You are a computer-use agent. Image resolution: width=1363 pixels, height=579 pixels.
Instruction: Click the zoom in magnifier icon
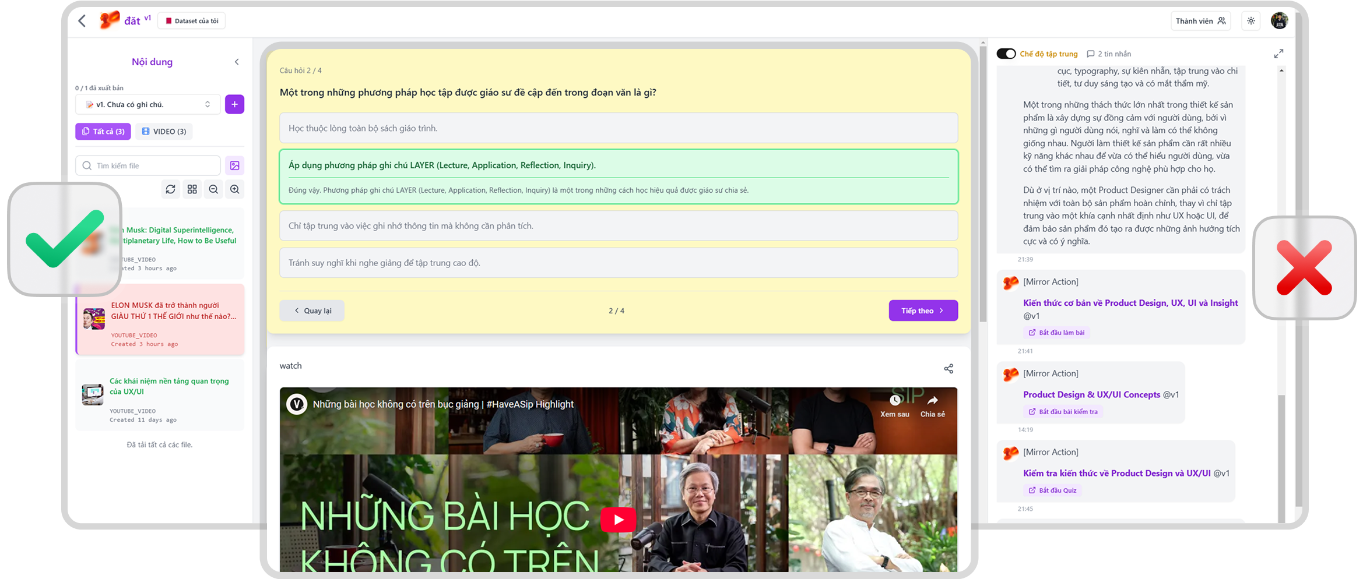click(234, 189)
